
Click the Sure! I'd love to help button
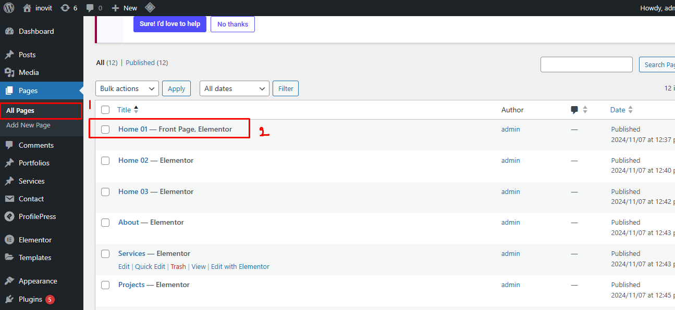coord(170,24)
